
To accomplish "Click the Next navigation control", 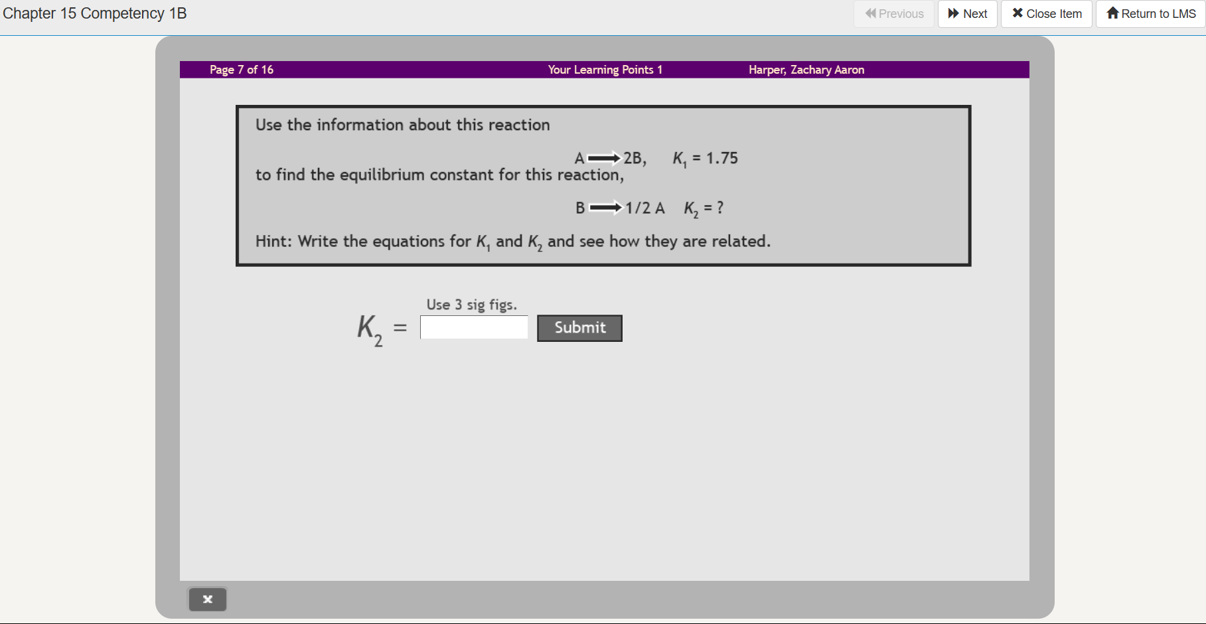I will (966, 13).
